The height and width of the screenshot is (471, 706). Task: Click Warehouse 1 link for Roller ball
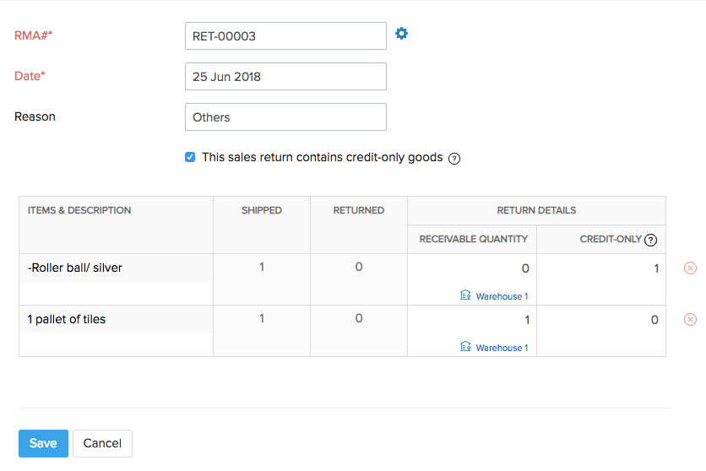(502, 297)
